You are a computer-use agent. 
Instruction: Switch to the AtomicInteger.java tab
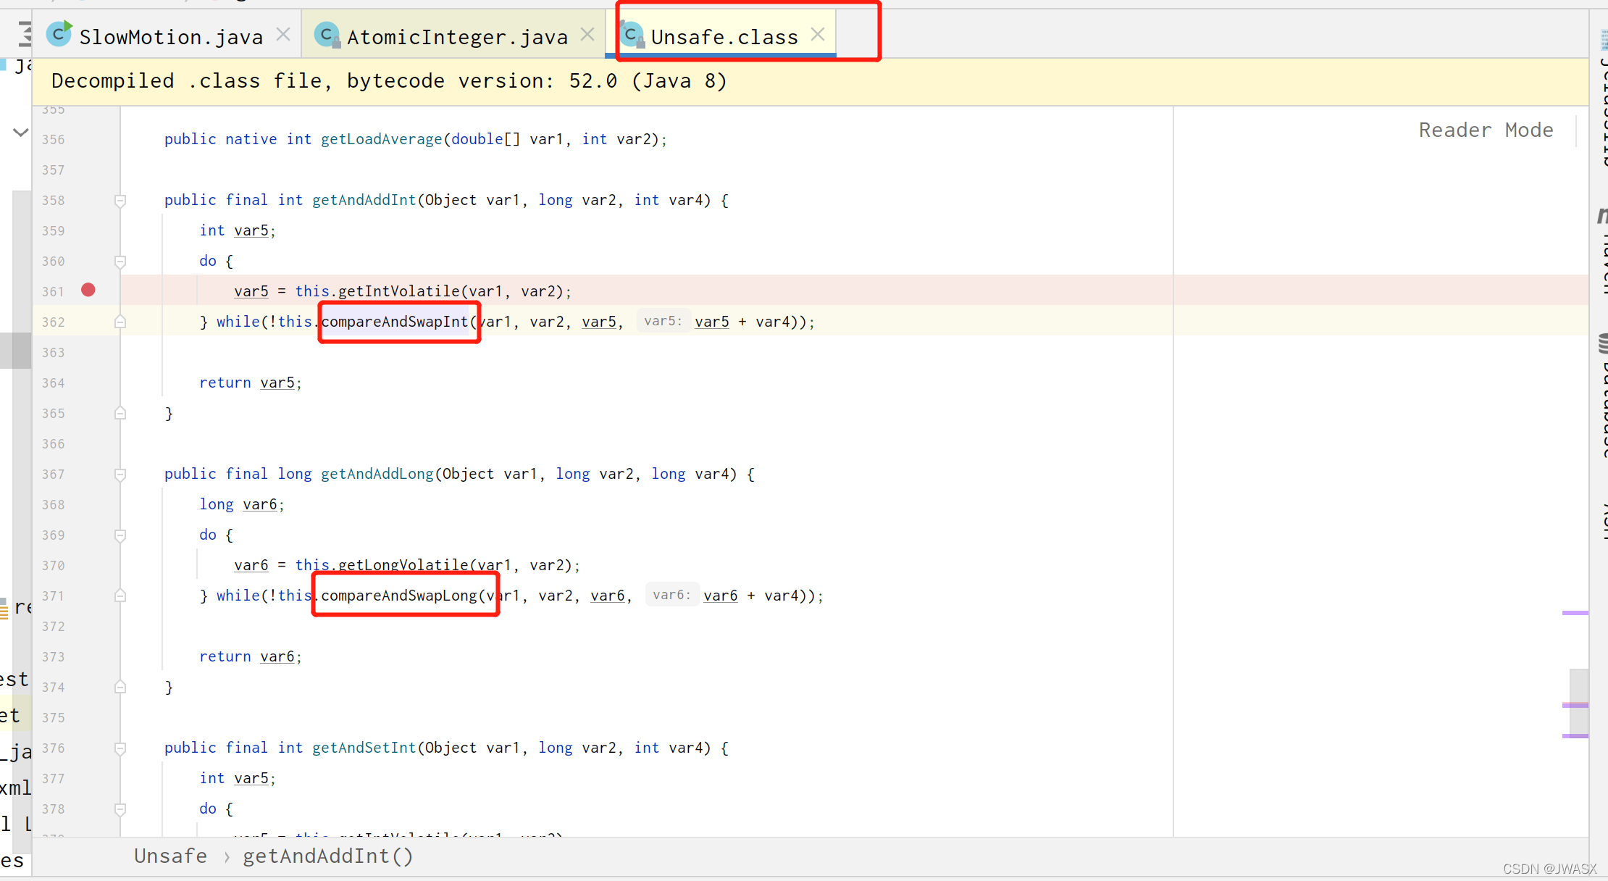pos(457,36)
